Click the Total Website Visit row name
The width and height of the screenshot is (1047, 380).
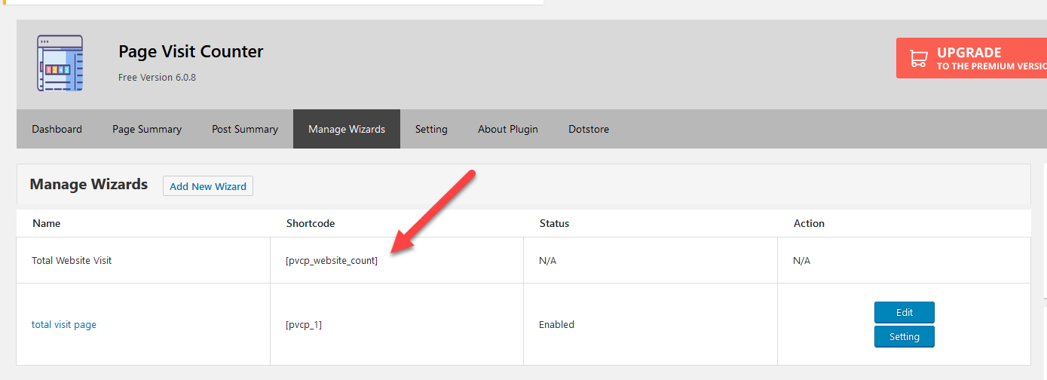pos(72,261)
